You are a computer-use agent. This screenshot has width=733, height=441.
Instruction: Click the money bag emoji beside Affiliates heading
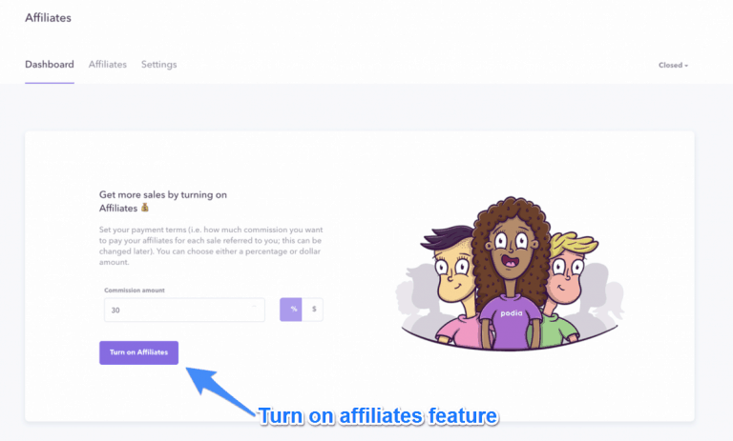coord(145,208)
